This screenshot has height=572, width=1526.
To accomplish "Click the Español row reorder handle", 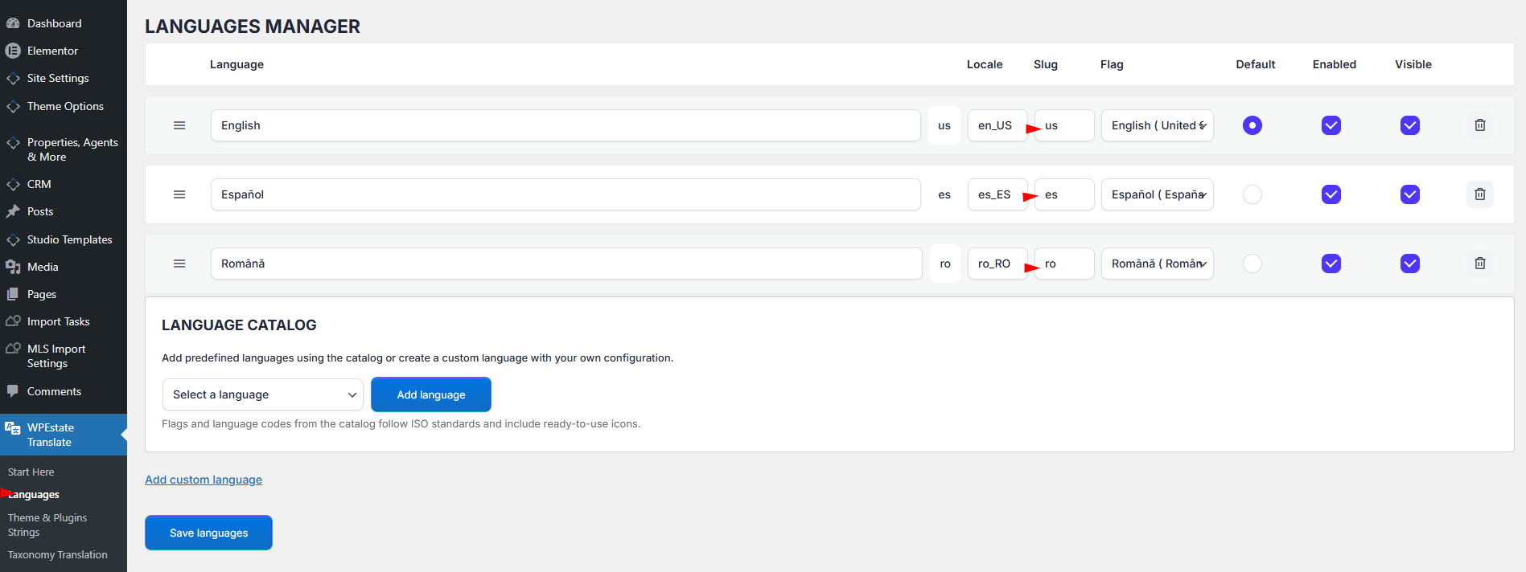I will [179, 194].
